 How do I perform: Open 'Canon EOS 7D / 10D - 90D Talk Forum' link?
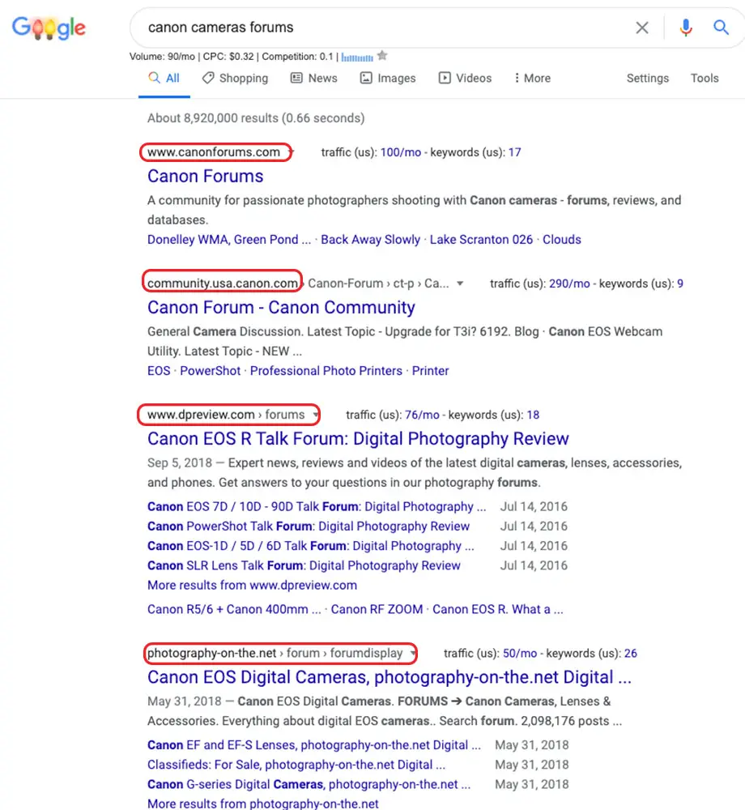point(317,507)
